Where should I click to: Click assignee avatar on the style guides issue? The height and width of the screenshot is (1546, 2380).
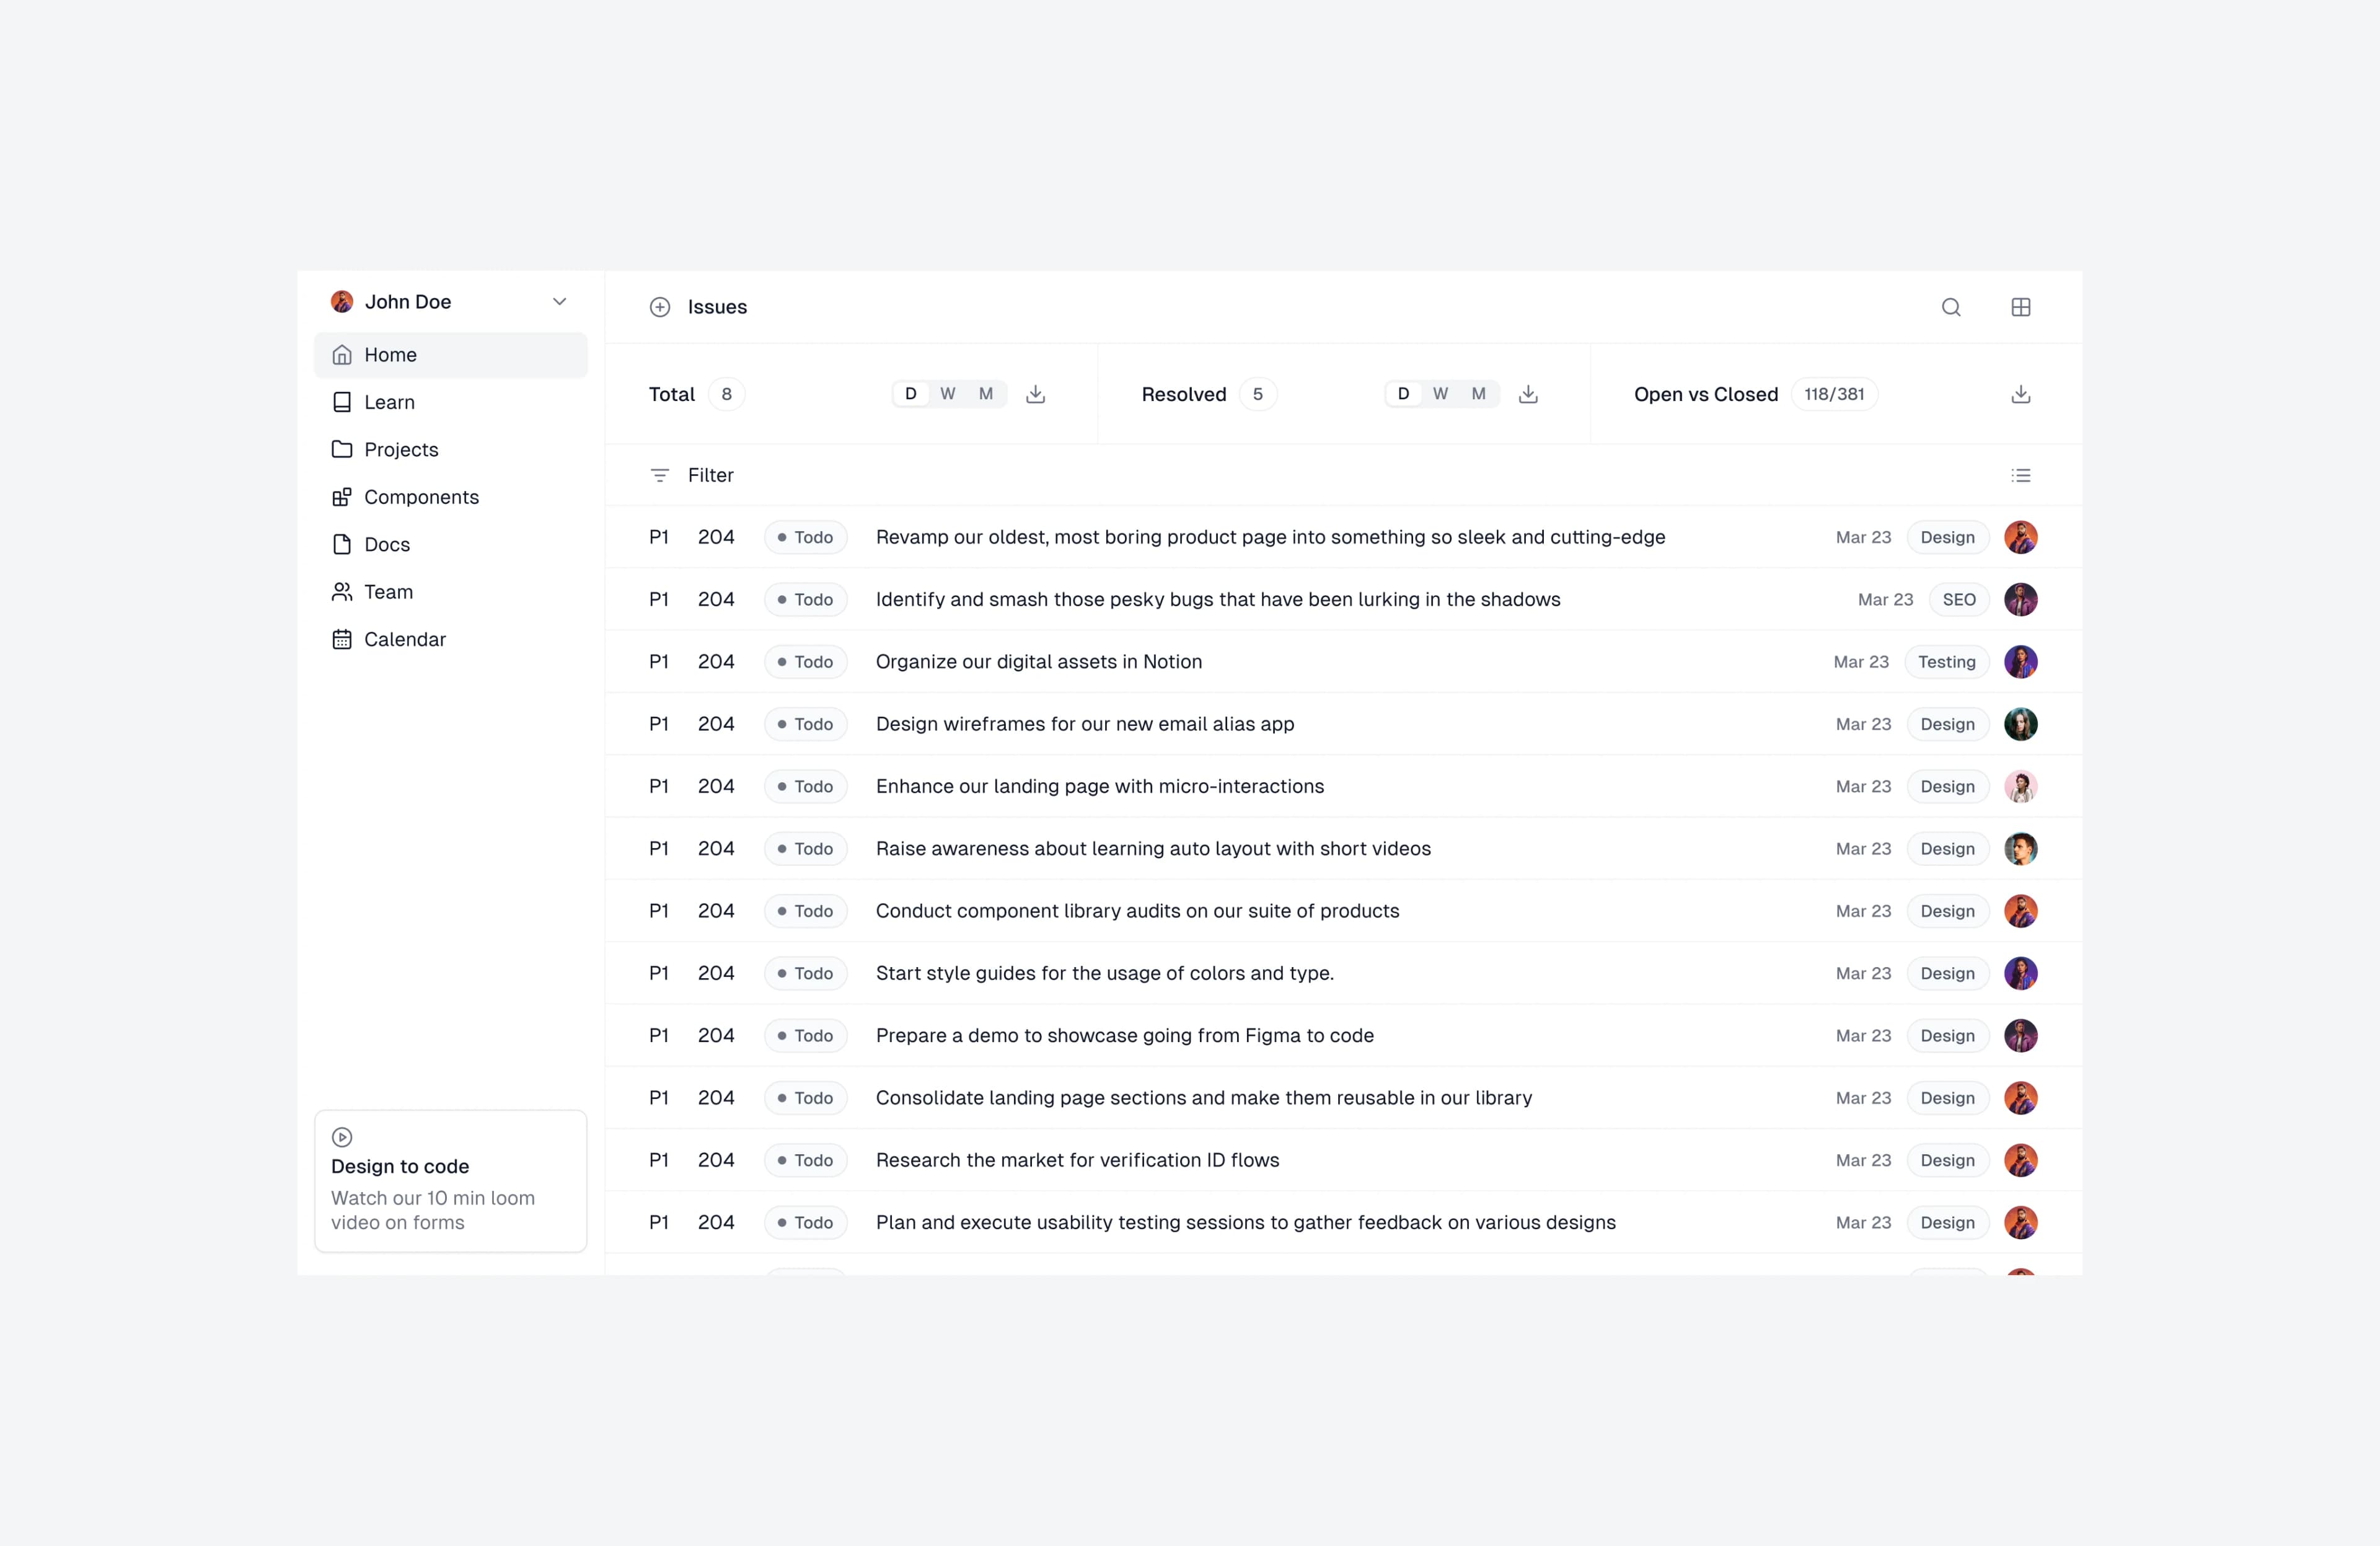pos(2021,973)
